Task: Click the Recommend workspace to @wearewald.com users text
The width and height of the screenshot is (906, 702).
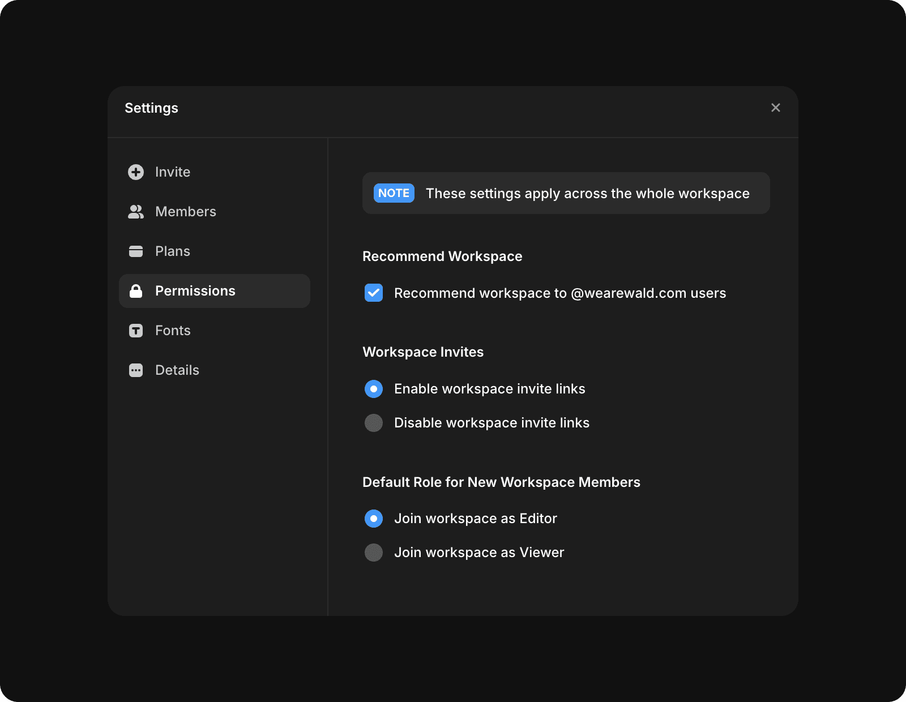Action: (560, 293)
